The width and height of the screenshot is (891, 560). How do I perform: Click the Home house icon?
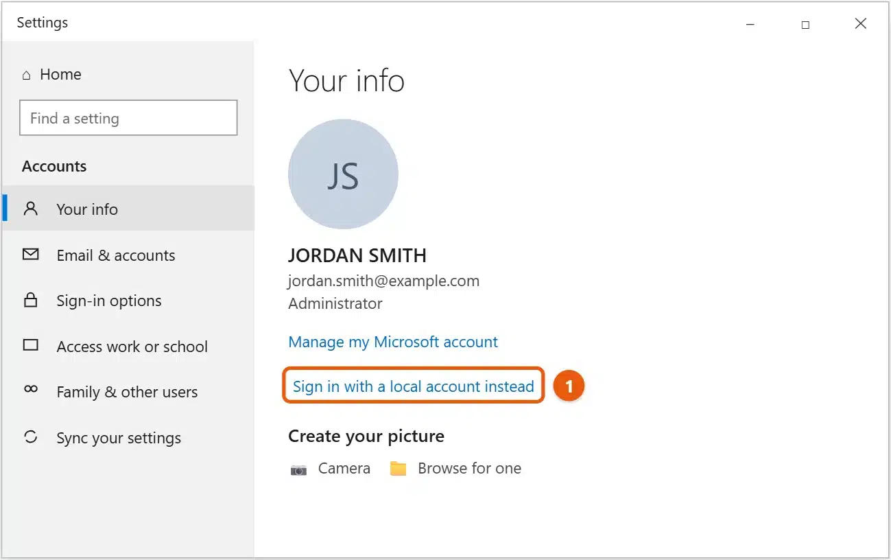(27, 75)
